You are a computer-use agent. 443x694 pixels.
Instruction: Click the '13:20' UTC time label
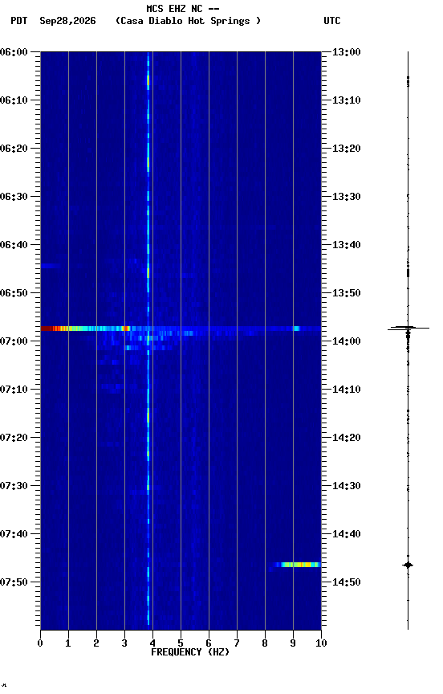pyautogui.click(x=347, y=149)
